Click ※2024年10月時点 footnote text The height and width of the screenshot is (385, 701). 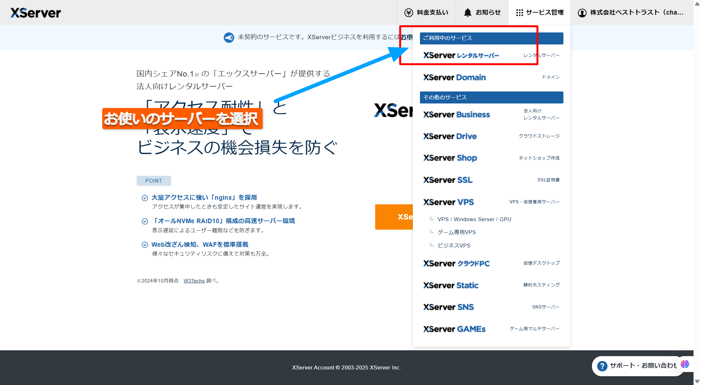(x=157, y=281)
